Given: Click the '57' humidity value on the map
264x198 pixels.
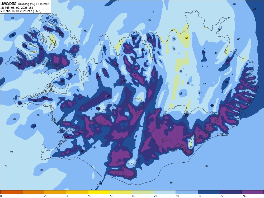Looking at the screenshot, I should pyautogui.click(x=187, y=38).
